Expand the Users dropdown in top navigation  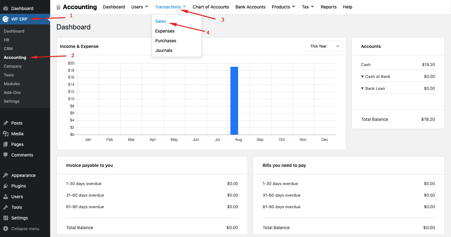tap(139, 7)
